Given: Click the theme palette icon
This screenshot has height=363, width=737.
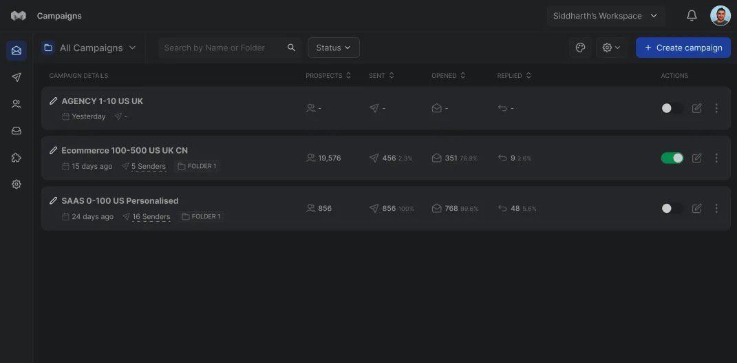Looking at the screenshot, I should tap(580, 48).
